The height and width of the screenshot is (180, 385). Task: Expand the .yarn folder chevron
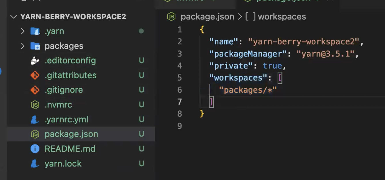click(23, 31)
